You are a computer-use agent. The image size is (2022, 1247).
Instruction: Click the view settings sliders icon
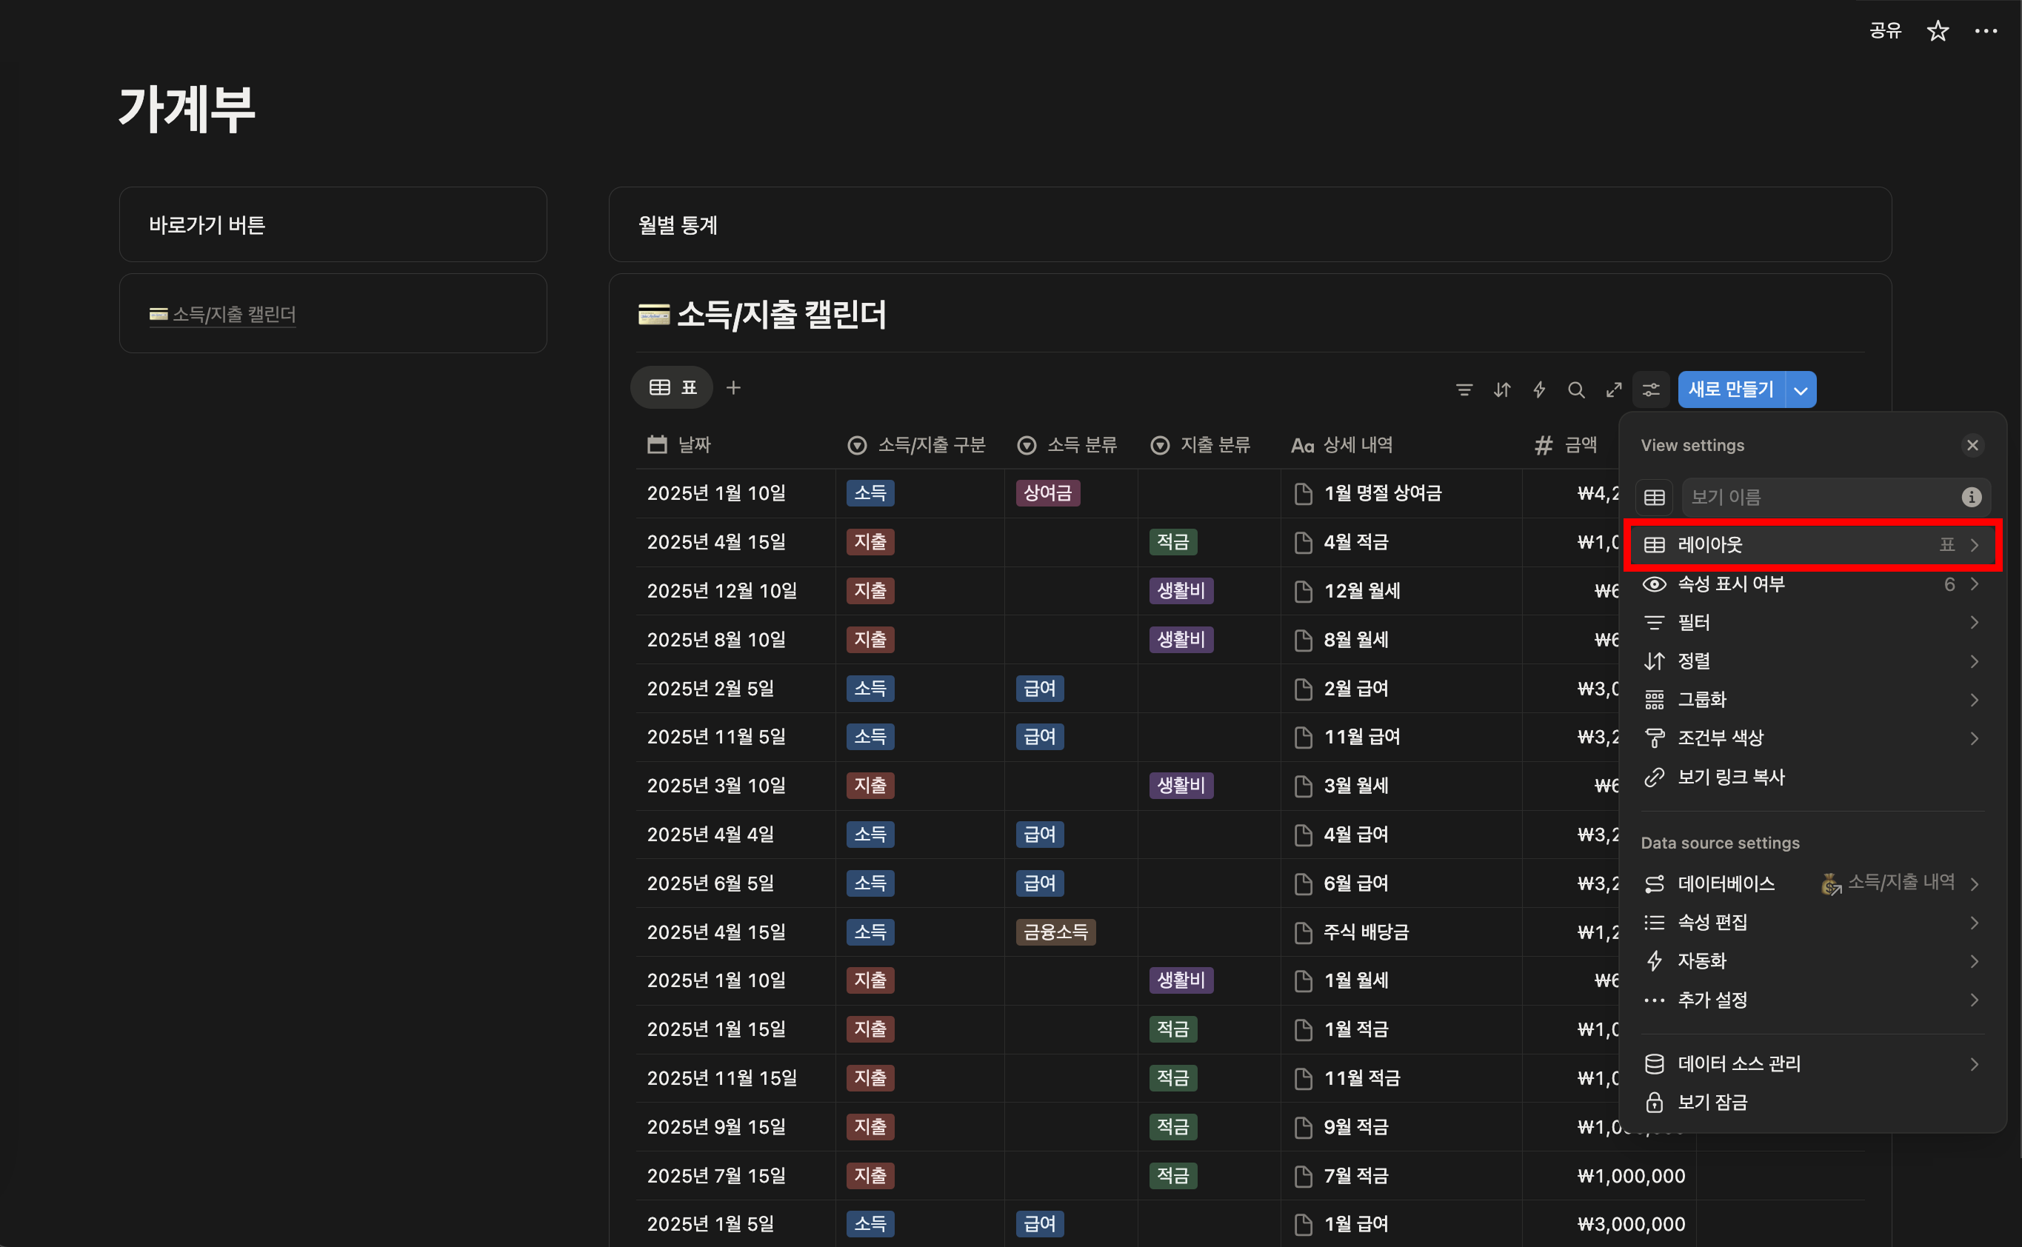pos(1651,390)
